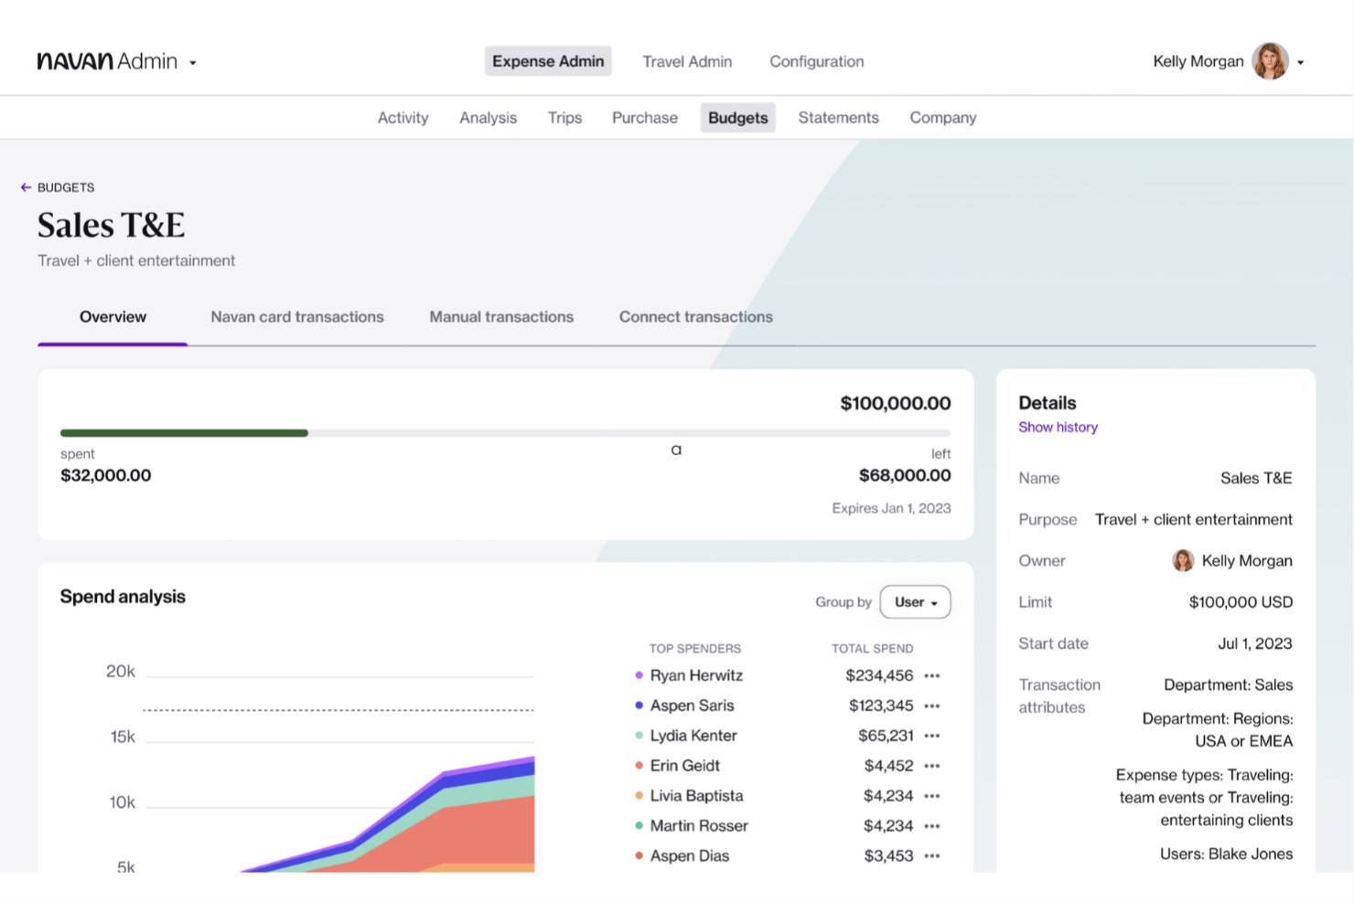The width and height of the screenshot is (1354, 902).
Task: Switch to the Manual transactions tab
Action: (500, 316)
